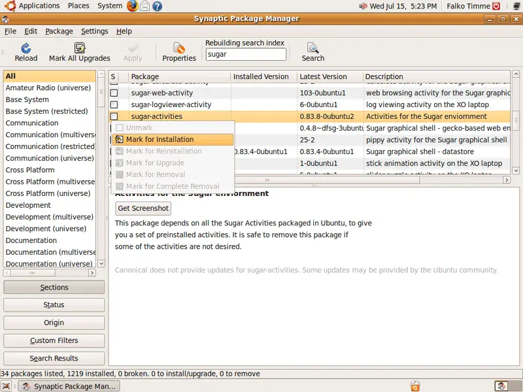
Task: Select the Documentation section
Action: [x=50, y=240]
